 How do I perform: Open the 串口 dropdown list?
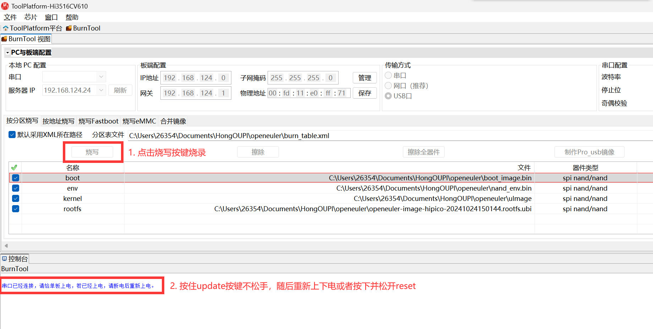click(x=101, y=77)
